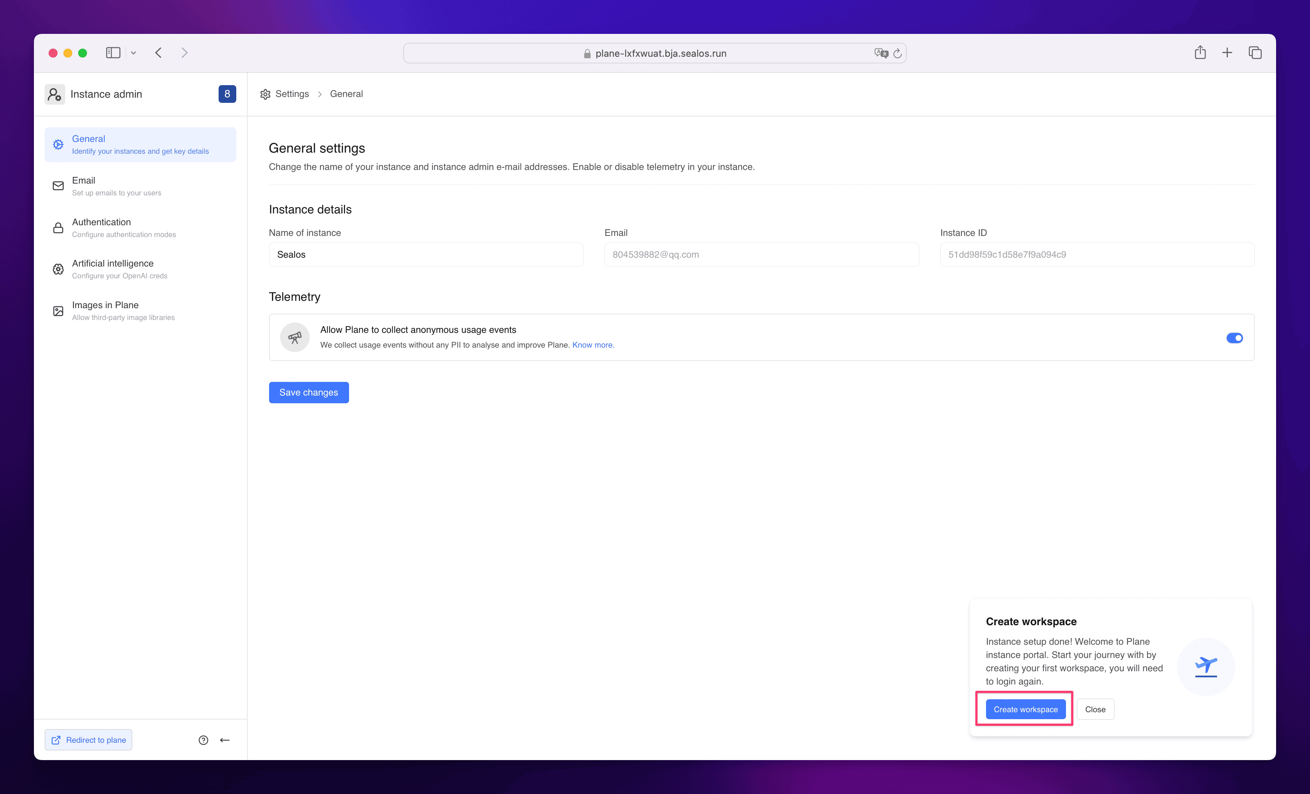The image size is (1310, 794).
Task: Go back with Safari back arrow
Action: tap(158, 53)
